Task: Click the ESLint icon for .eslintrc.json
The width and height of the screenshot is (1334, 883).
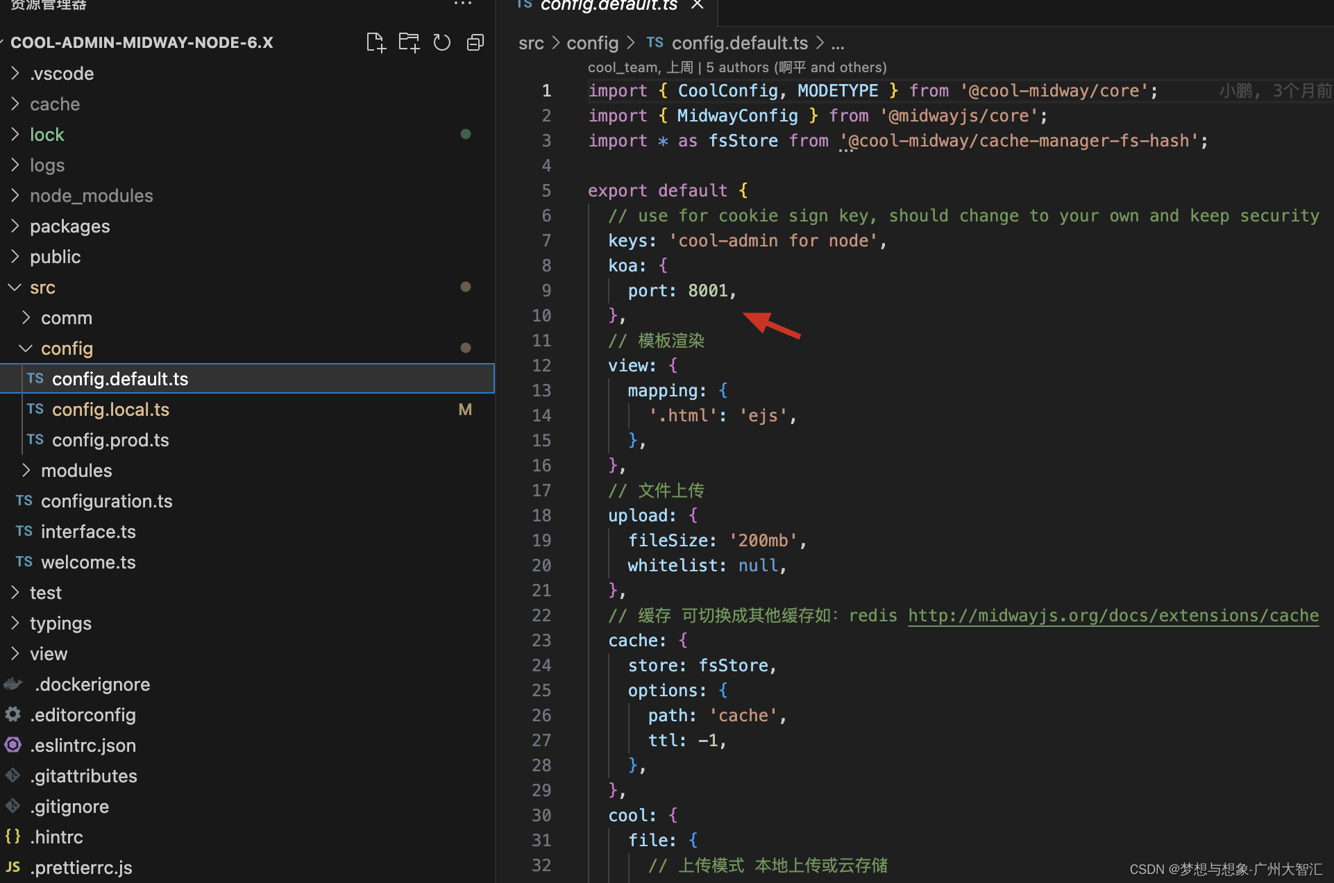Action: coord(13,745)
